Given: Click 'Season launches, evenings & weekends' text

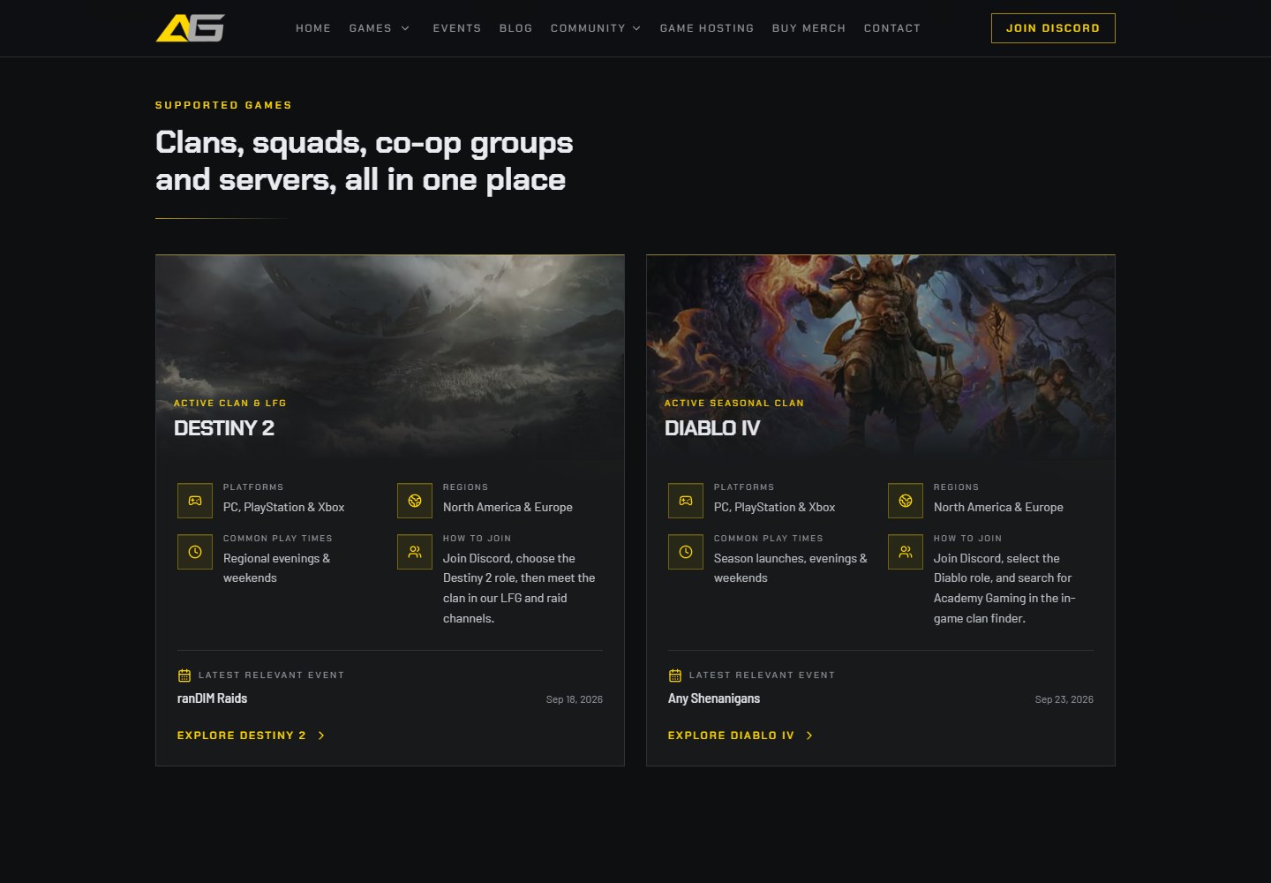Looking at the screenshot, I should coord(791,569).
